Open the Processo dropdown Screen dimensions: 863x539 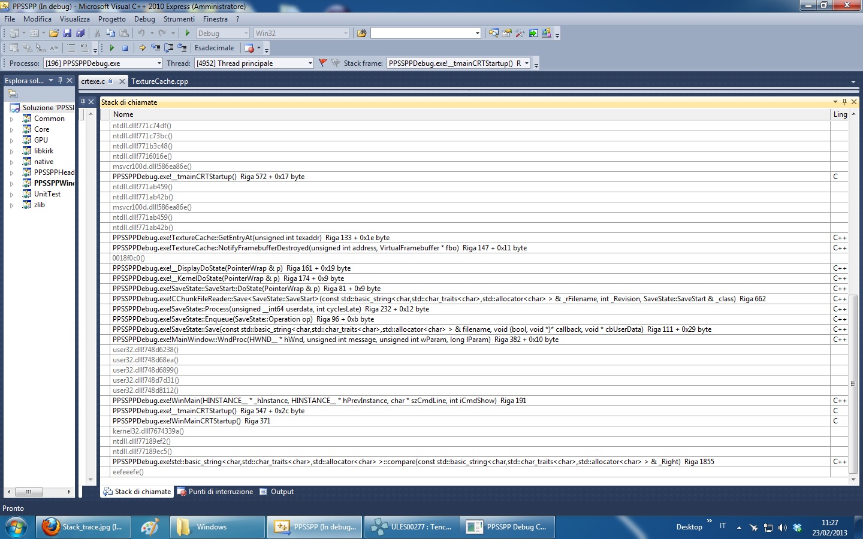coord(159,63)
